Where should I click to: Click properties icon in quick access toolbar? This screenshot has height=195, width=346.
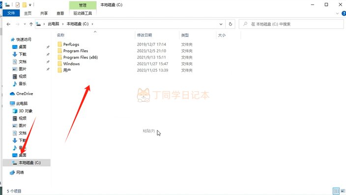18,4
